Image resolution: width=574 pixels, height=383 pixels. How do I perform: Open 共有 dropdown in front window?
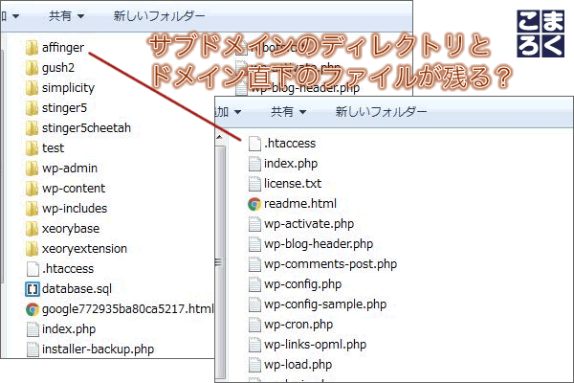tap(289, 111)
